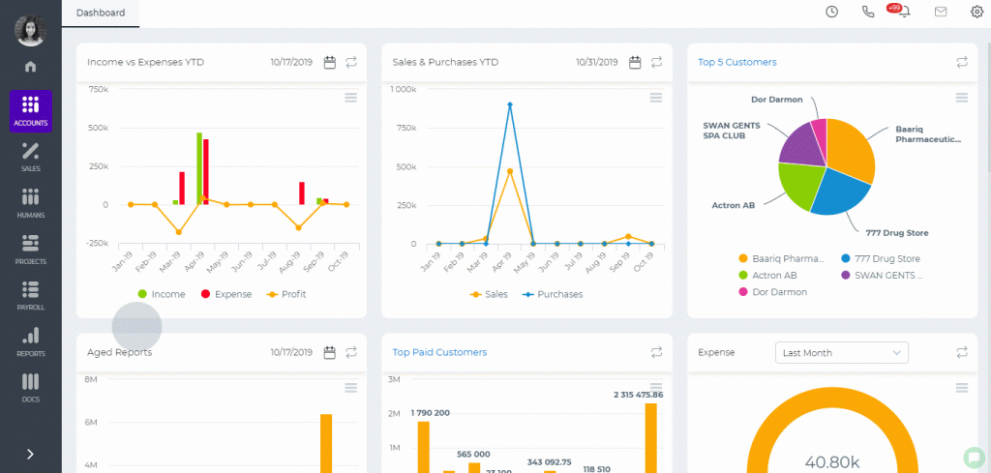Open the Last Month expense dropdown
The height and width of the screenshot is (473, 991).
pos(841,352)
